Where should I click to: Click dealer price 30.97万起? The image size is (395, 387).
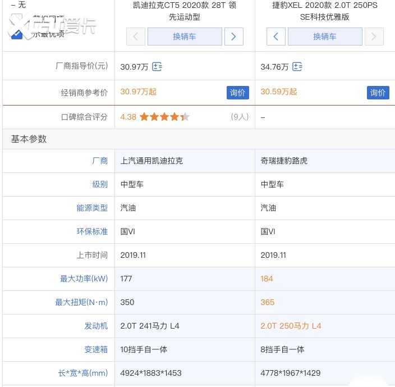click(x=138, y=92)
